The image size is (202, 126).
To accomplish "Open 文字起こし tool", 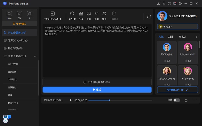I will (x=13, y=80).
